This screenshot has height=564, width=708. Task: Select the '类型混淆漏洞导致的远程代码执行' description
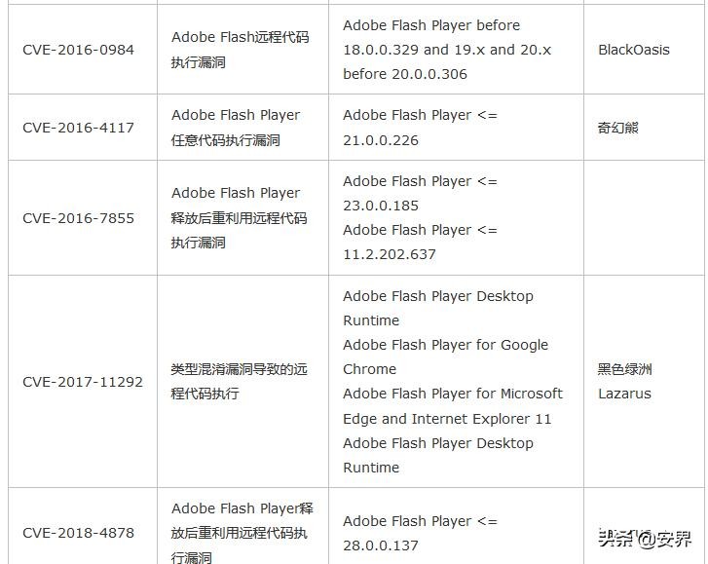pos(239,382)
